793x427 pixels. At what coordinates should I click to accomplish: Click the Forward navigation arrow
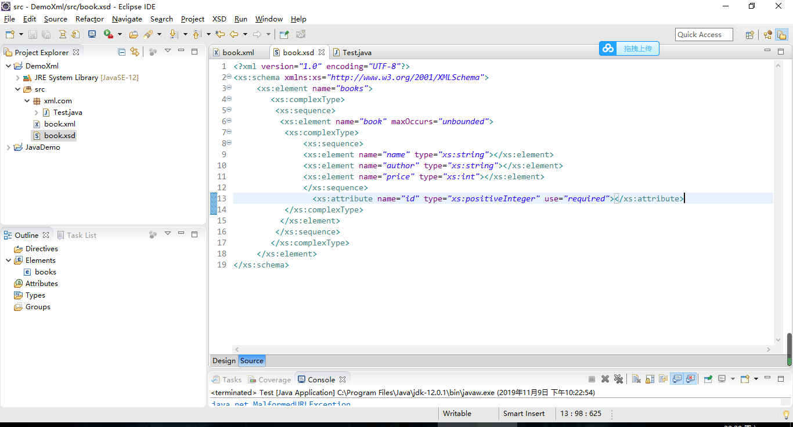257,35
